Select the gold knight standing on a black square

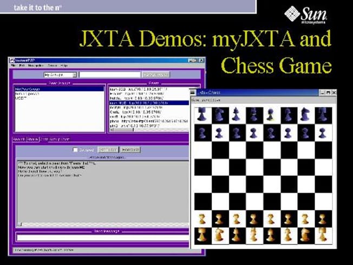point(305,235)
